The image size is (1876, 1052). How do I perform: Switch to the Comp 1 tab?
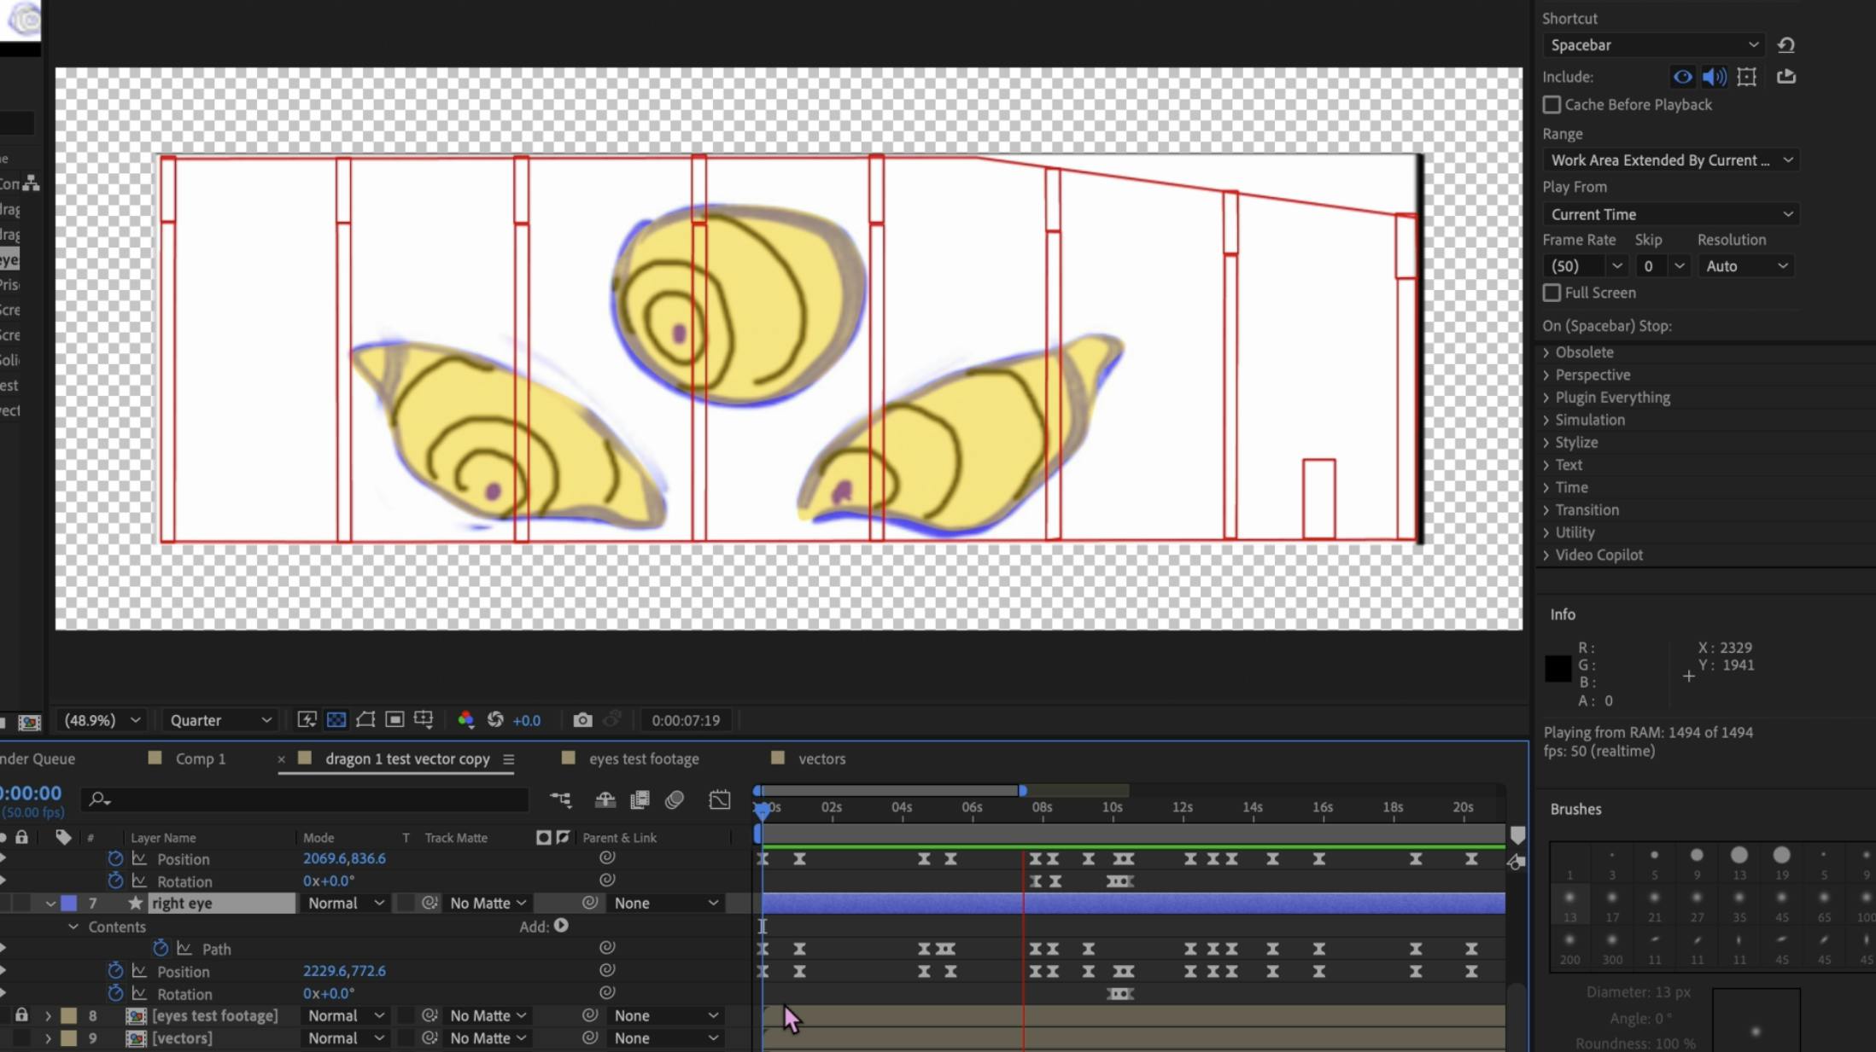[x=200, y=758]
